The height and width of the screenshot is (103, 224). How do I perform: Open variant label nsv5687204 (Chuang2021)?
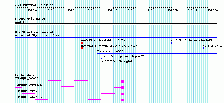(x=118, y=61)
